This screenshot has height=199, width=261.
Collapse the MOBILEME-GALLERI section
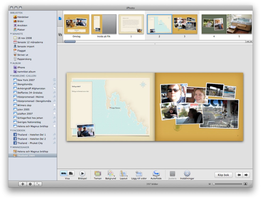click(11, 76)
